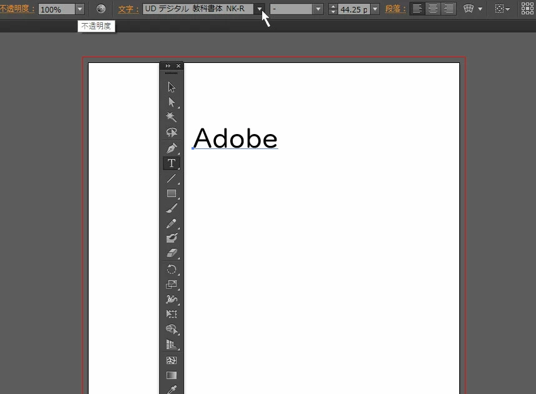Close the floating tools panel
536x394 pixels.
[x=178, y=66]
